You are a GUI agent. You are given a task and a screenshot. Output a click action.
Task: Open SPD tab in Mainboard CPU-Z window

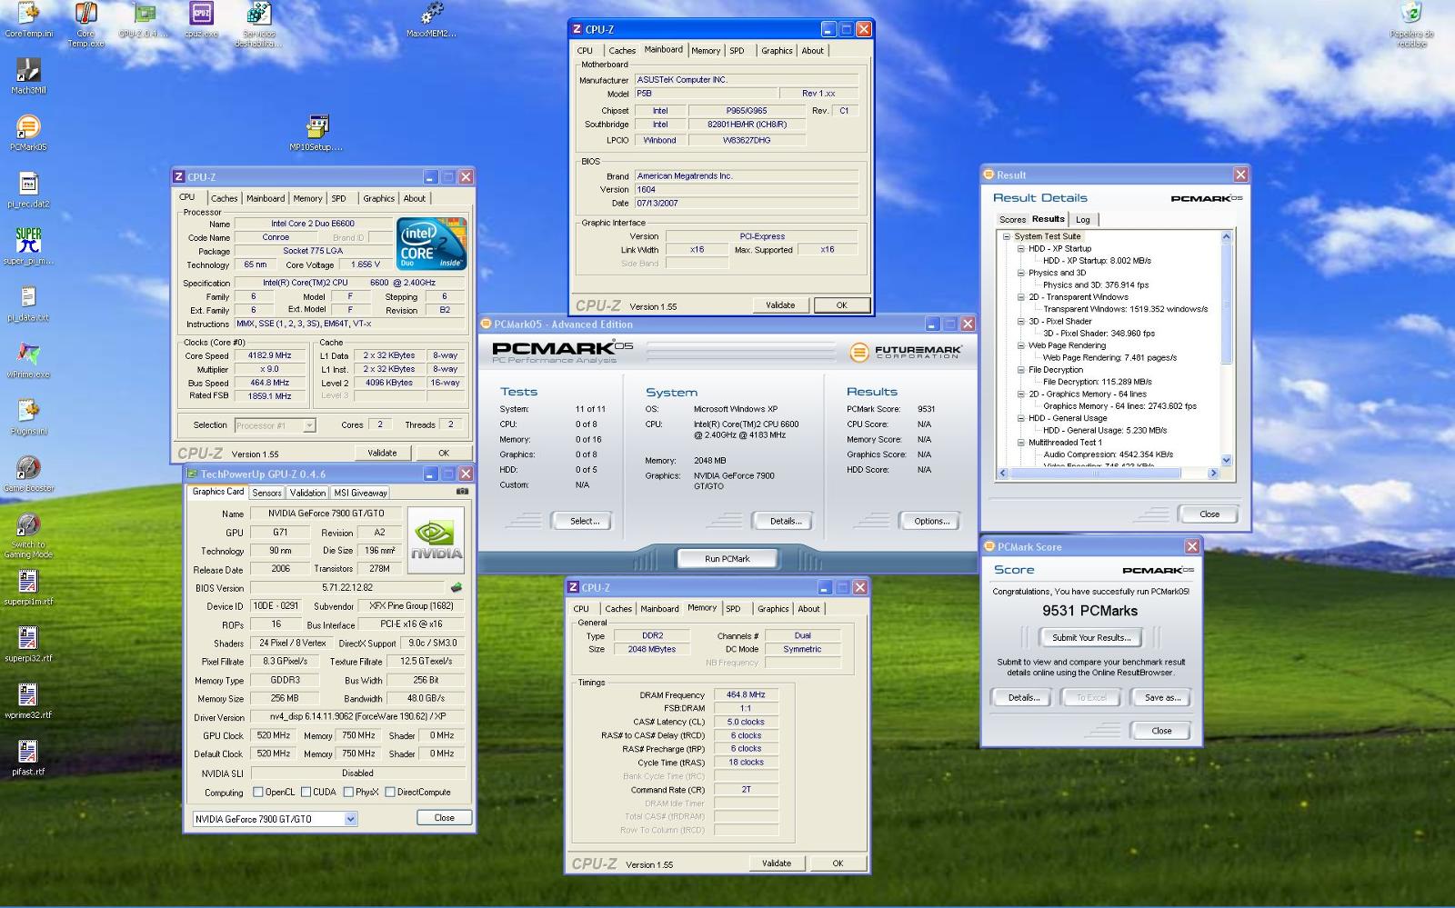[737, 51]
